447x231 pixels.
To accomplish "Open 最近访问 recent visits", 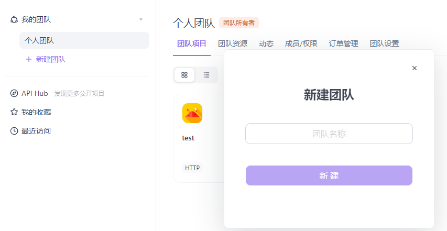I will pos(36,131).
